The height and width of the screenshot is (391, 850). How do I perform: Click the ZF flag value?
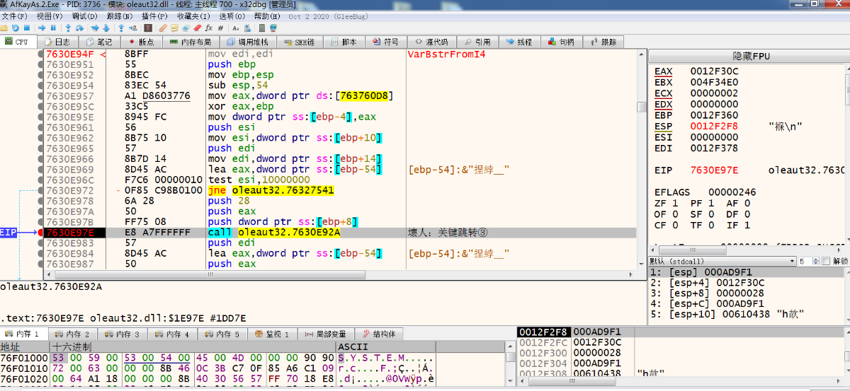pyautogui.click(x=674, y=203)
